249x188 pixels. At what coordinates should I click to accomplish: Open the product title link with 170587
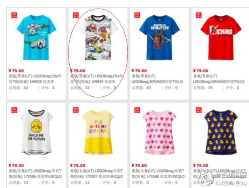pos(97,174)
